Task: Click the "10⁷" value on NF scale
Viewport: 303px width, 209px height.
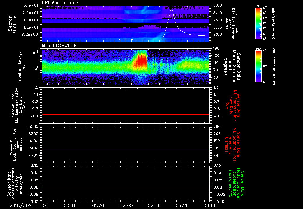Action: [x=265, y=34]
